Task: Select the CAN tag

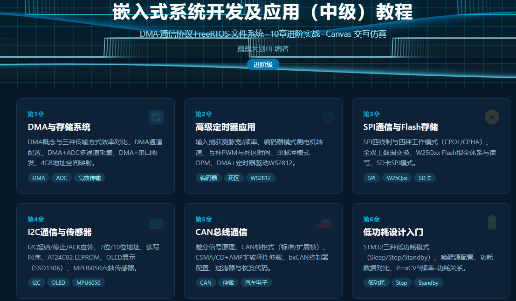Action: tap(206, 282)
